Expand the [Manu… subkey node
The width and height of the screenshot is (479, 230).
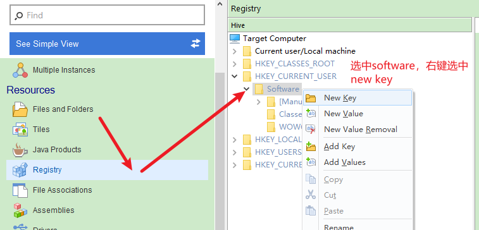(x=258, y=102)
